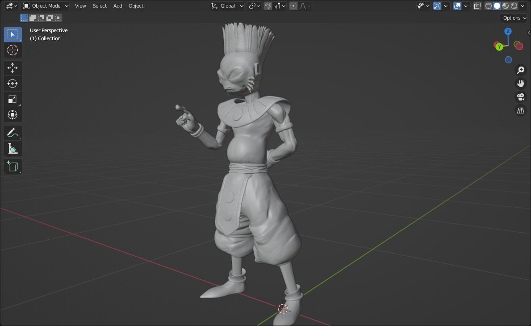Toggle proportional editing
Image resolution: width=531 pixels, height=326 pixels.
click(293, 6)
